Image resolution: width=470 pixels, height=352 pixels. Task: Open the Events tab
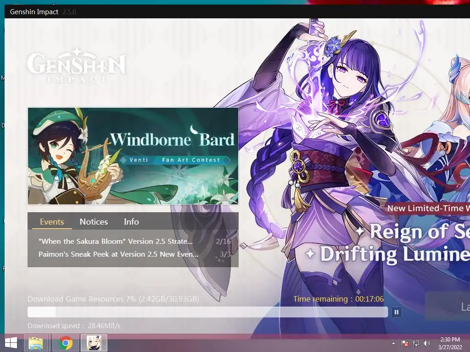52,222
